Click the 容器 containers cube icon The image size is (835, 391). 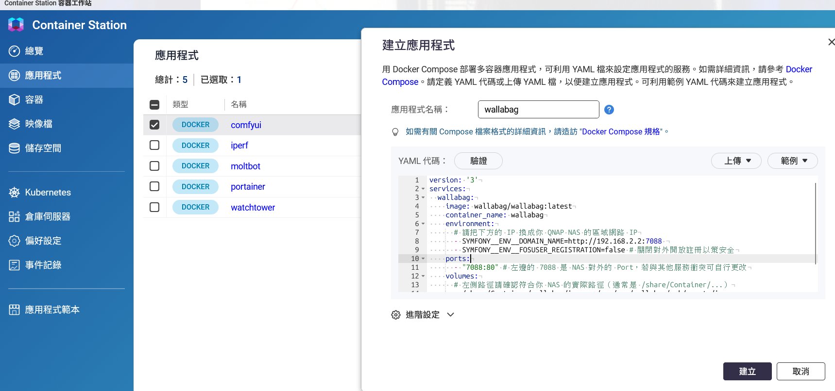coord(15,99)
